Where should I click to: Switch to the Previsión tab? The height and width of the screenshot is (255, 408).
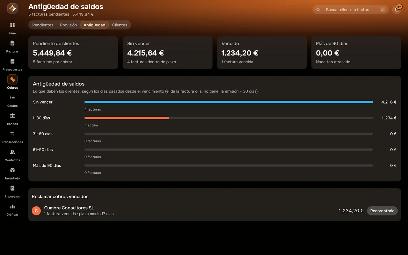coord(69,25)
